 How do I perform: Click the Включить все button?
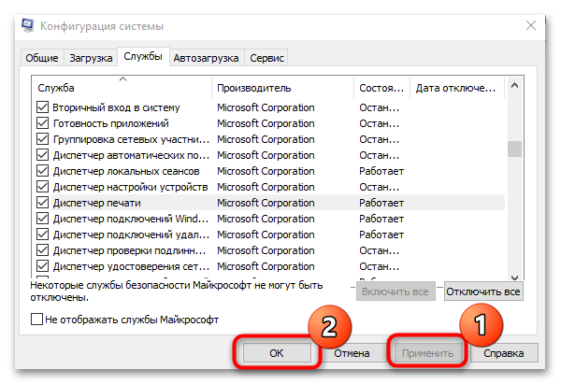click(x=396, y=292)
